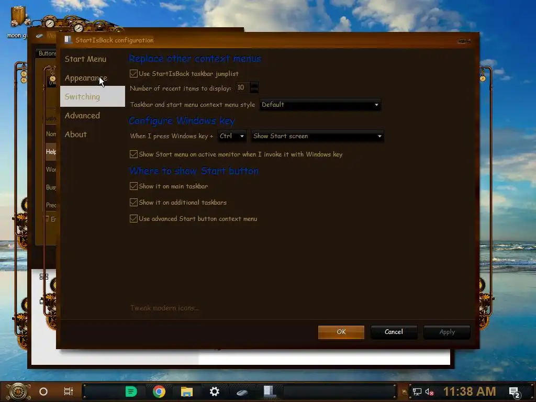This screenshot has width=536, height=402.
Task: Click the small tray icon beside network
Action: coord(405,392)
